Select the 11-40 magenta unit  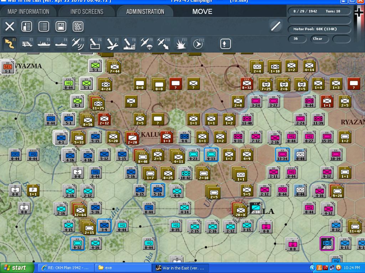(x=247, y=119)
